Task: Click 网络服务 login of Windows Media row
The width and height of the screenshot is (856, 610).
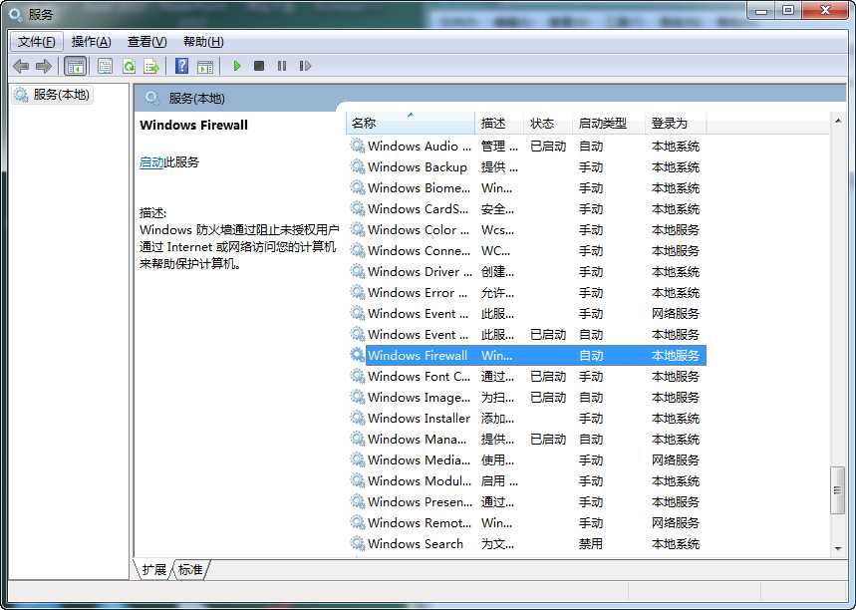Action: (x=676, y=459)
